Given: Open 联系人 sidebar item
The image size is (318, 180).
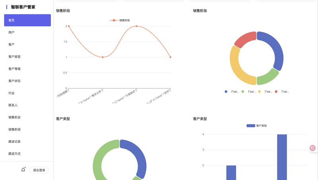Looking at the screenshot, I should [x=27, y=105].
